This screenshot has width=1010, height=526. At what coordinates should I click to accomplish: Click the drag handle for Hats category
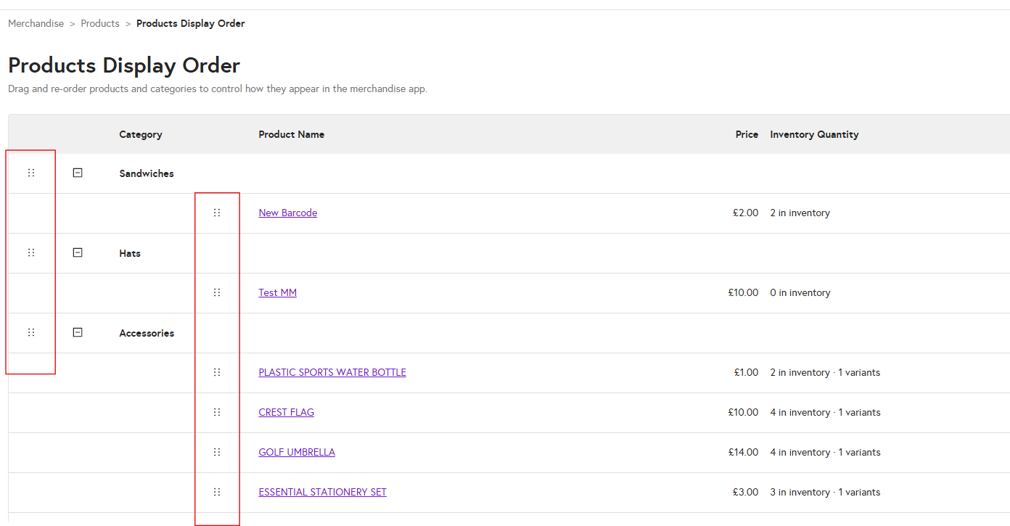[x=31, y=252]
